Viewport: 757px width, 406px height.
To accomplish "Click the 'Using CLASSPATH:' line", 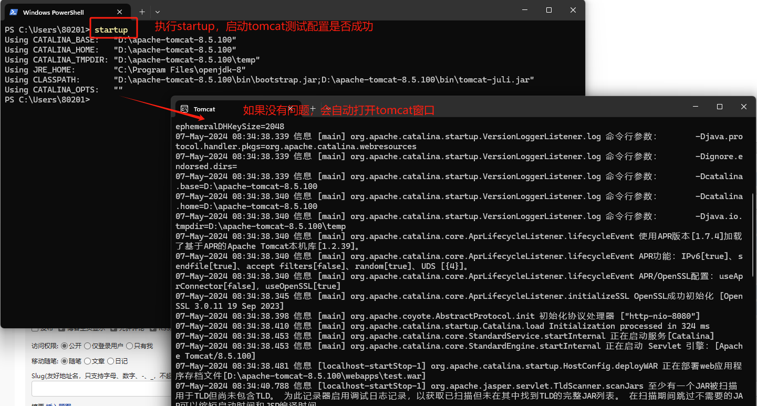I will 269,80.
